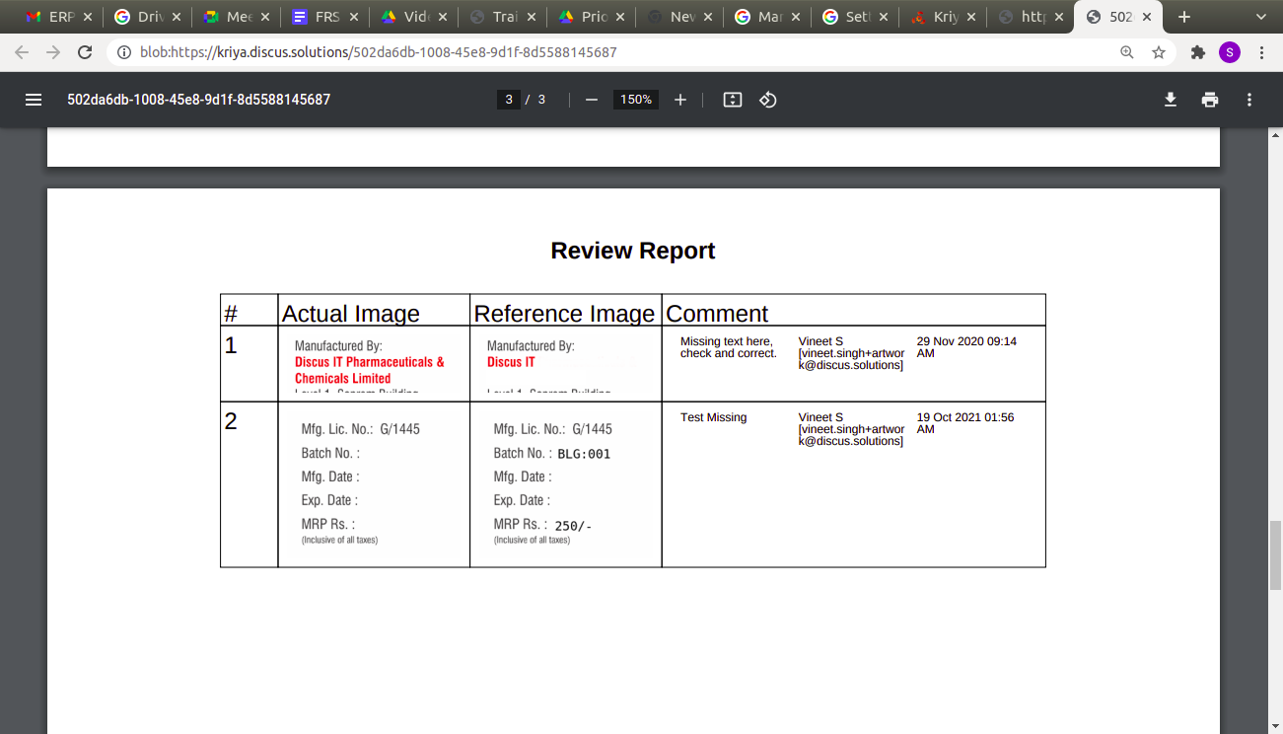Close the Kriy tab
1283x734 pixels.
[x=969, y=17]
